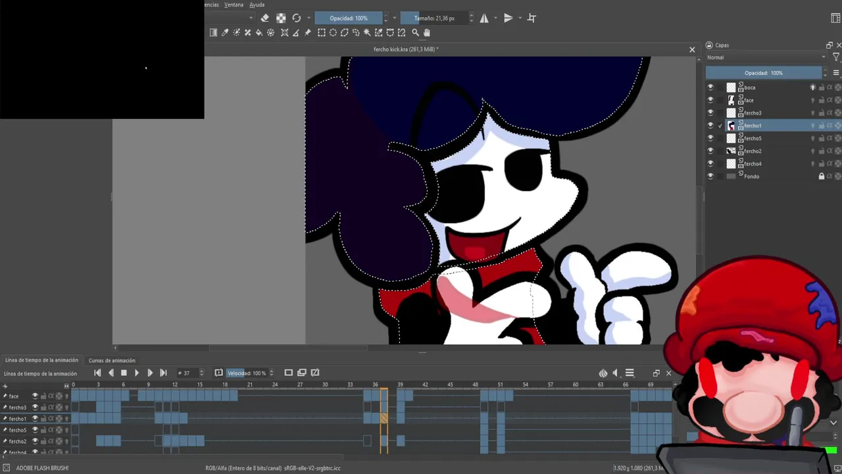Hide the fercho5 layer in Capas
842x474 pixels.
710,138
